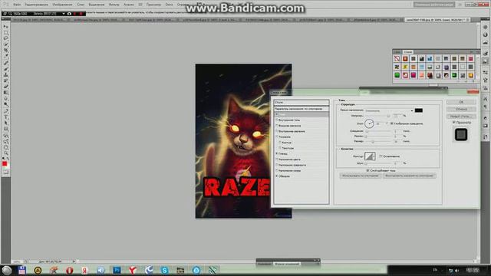Select the Rectangular Marquee tool
Screen dimensions: 491x276
coord(5,32)
